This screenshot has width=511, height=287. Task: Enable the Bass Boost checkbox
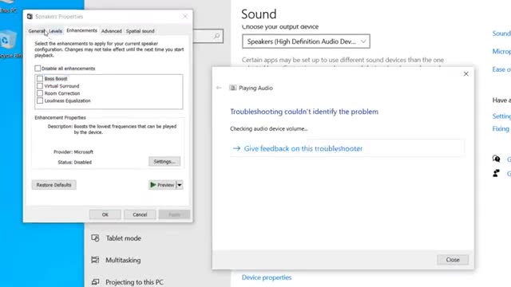tap(40, 78)
